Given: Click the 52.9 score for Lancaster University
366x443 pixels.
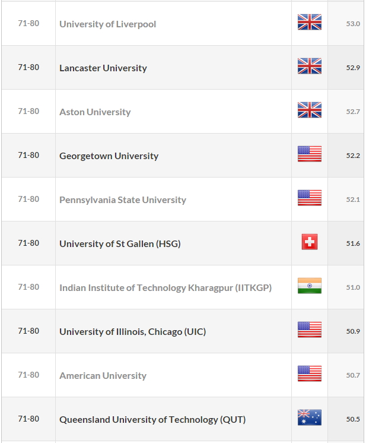Looking at the screenshot, I should click(x=353, y=68).
